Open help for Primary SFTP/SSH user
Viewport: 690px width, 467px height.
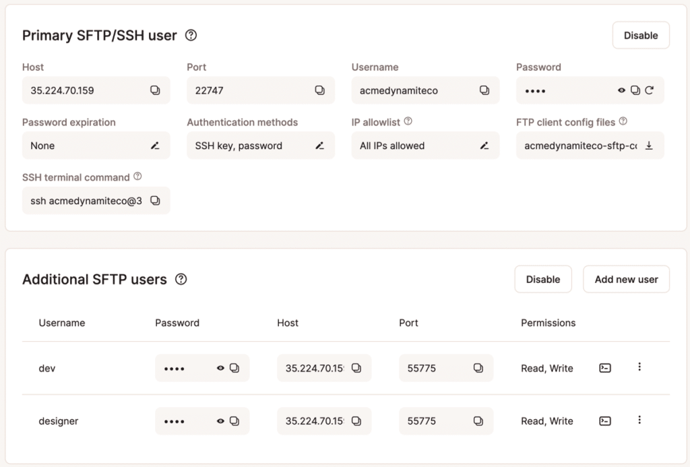click(191, 35)
